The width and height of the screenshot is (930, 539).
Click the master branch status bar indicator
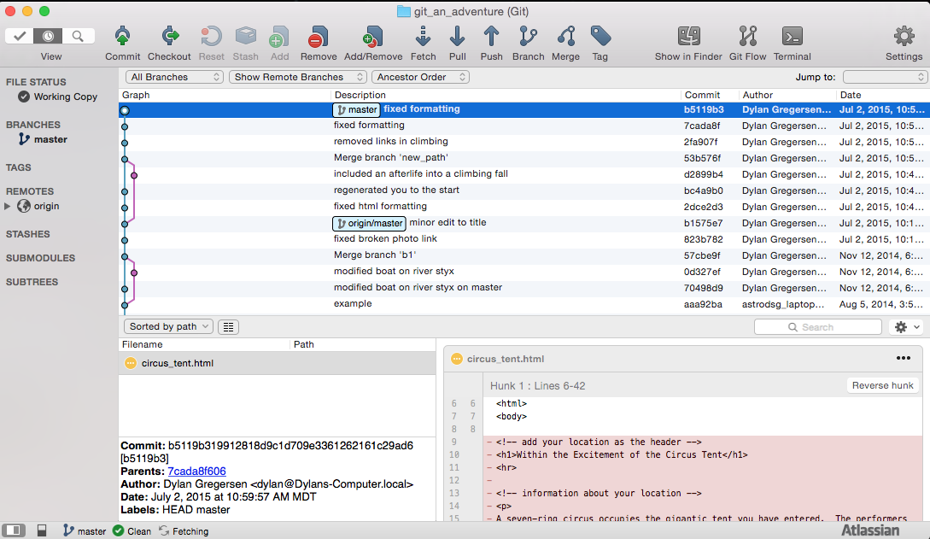(x=85, y=531)
